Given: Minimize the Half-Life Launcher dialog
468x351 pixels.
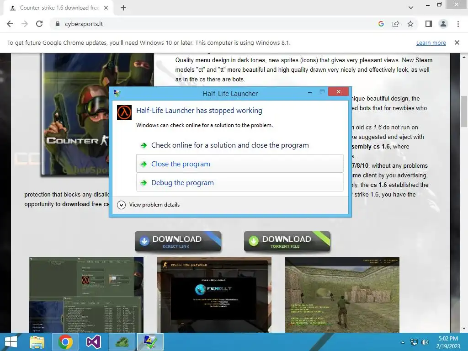Looking at the screenshot, I should (310, 92).
